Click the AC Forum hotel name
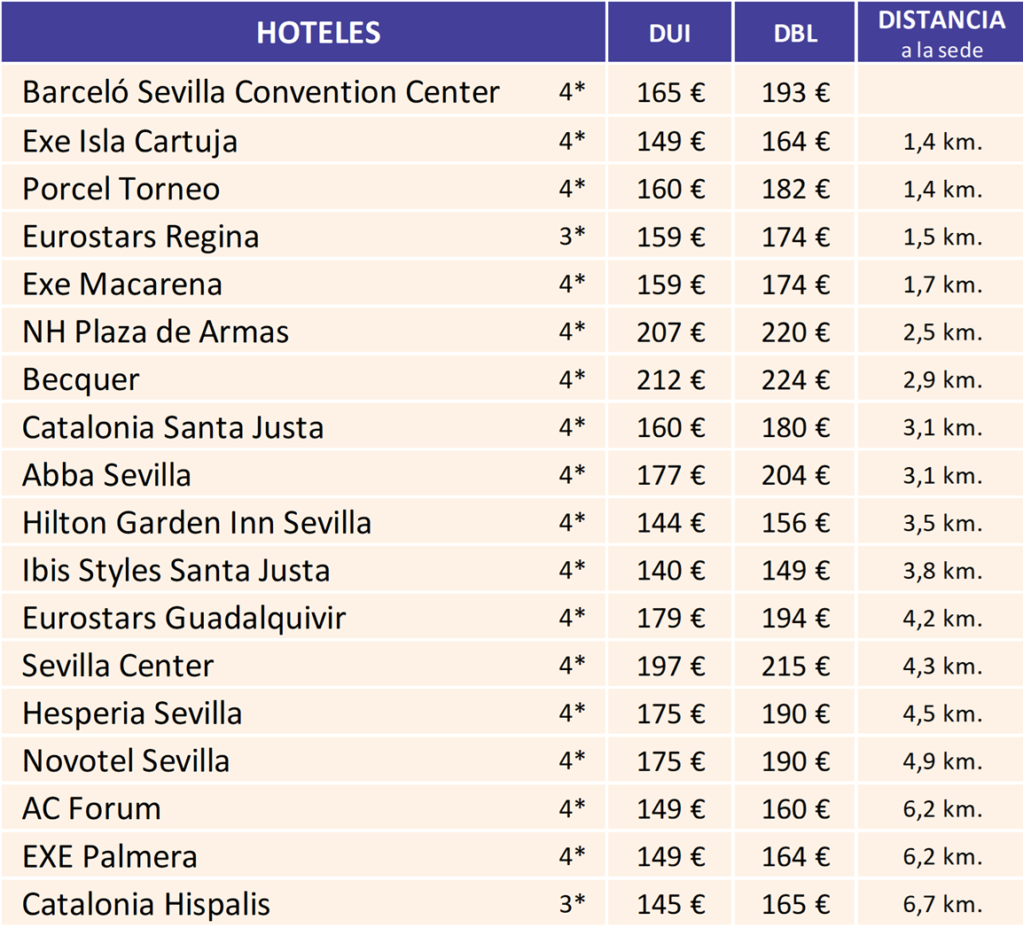Screen dimensions: 1023x928 point(91,809)
